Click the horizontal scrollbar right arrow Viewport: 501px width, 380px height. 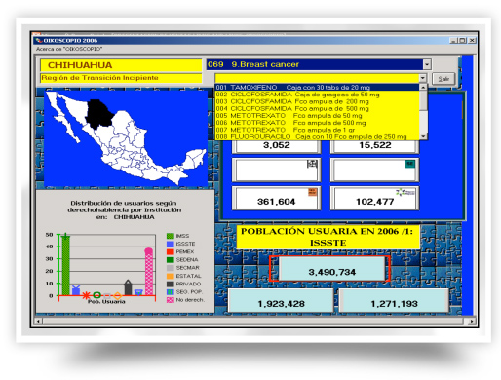coord(471,322)
